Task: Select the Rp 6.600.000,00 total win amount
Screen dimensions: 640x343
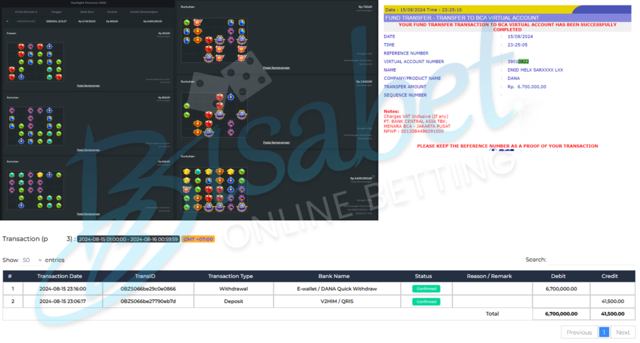Action: [x=361, y=178]
